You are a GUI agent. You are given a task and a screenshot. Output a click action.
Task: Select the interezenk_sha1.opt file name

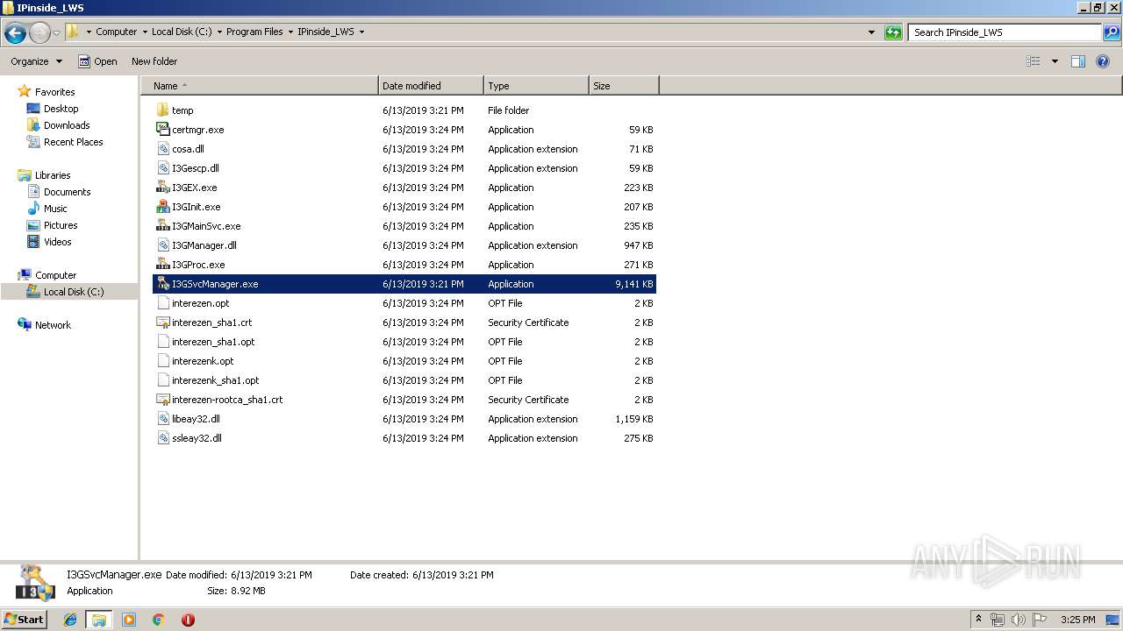tap(215, 380)
